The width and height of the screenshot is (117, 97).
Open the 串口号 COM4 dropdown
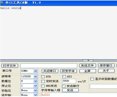pos(36,71)
